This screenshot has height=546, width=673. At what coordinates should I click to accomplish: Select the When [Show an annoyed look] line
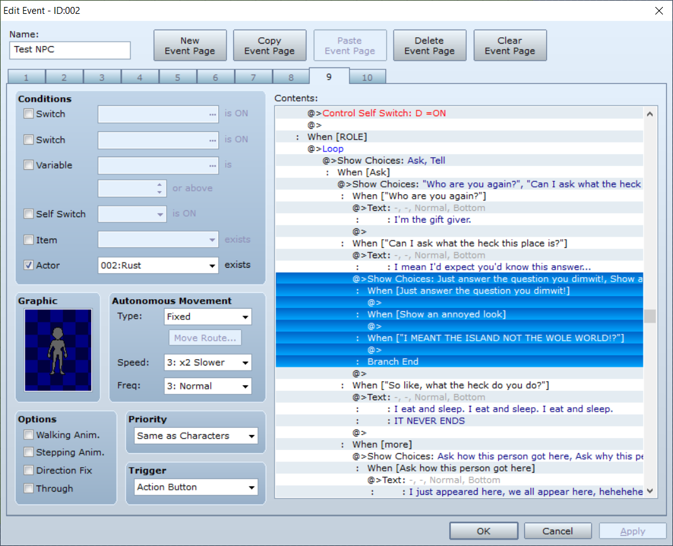coord(459,314)
